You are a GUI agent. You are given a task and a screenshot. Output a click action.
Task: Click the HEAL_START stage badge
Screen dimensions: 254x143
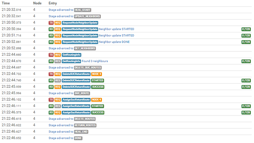click(82, 10)
